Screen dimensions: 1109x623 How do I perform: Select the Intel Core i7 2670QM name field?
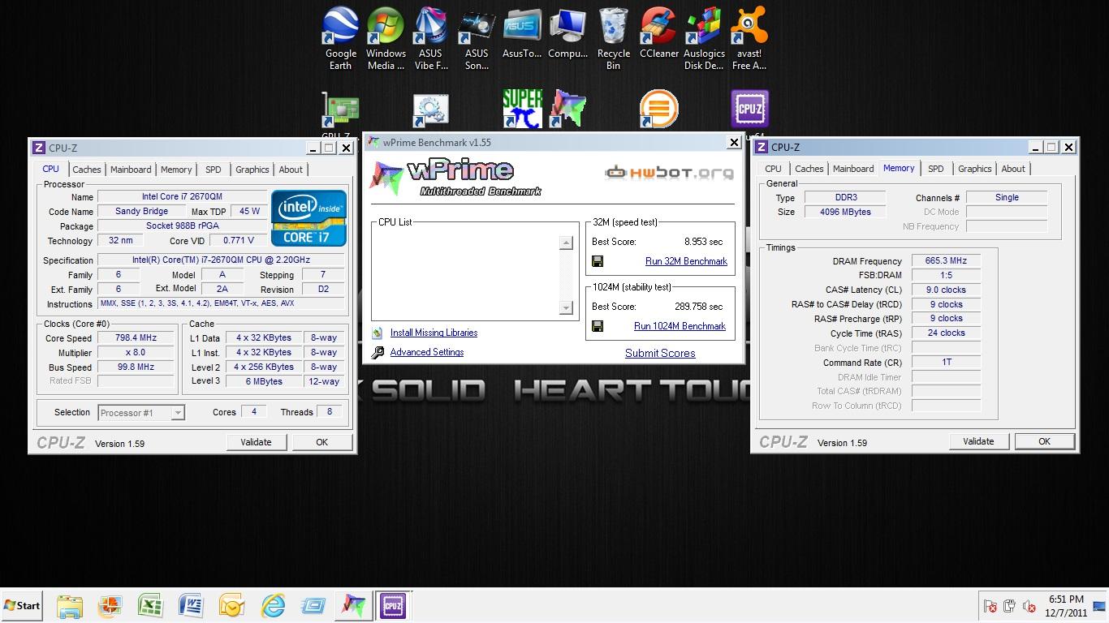pyautogui.click(x=182, y=197)
